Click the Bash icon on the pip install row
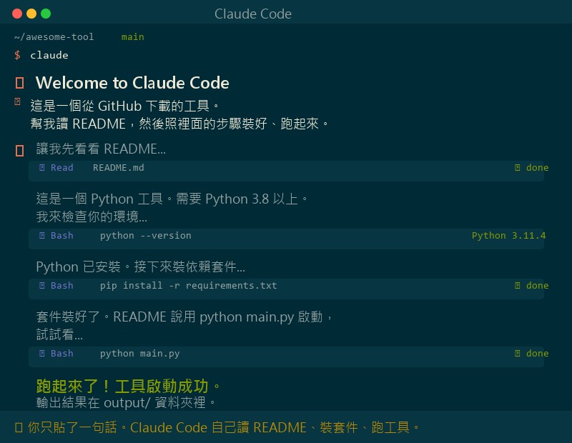Viewport: 572px width, 443px height. [42, 285]
